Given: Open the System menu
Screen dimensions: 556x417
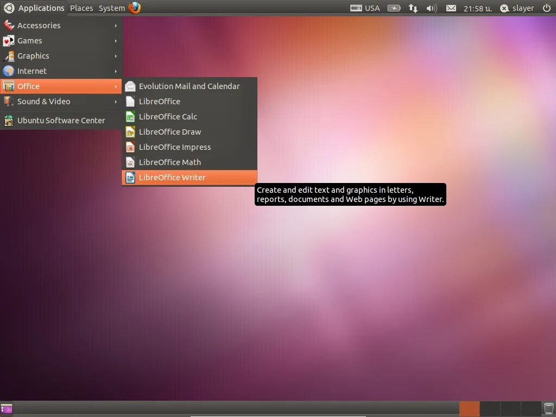Looking at the screenshot, I should click(x=112, y=8).
